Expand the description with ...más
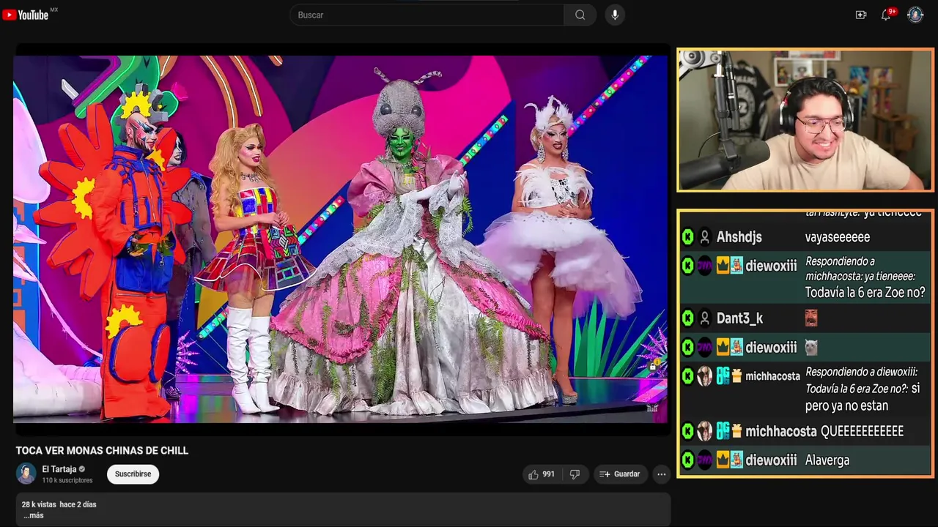The height and width of the screenshot is (527, 938). click(34, 515)
